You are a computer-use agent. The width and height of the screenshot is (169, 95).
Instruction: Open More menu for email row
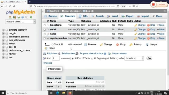click(161, 29)
